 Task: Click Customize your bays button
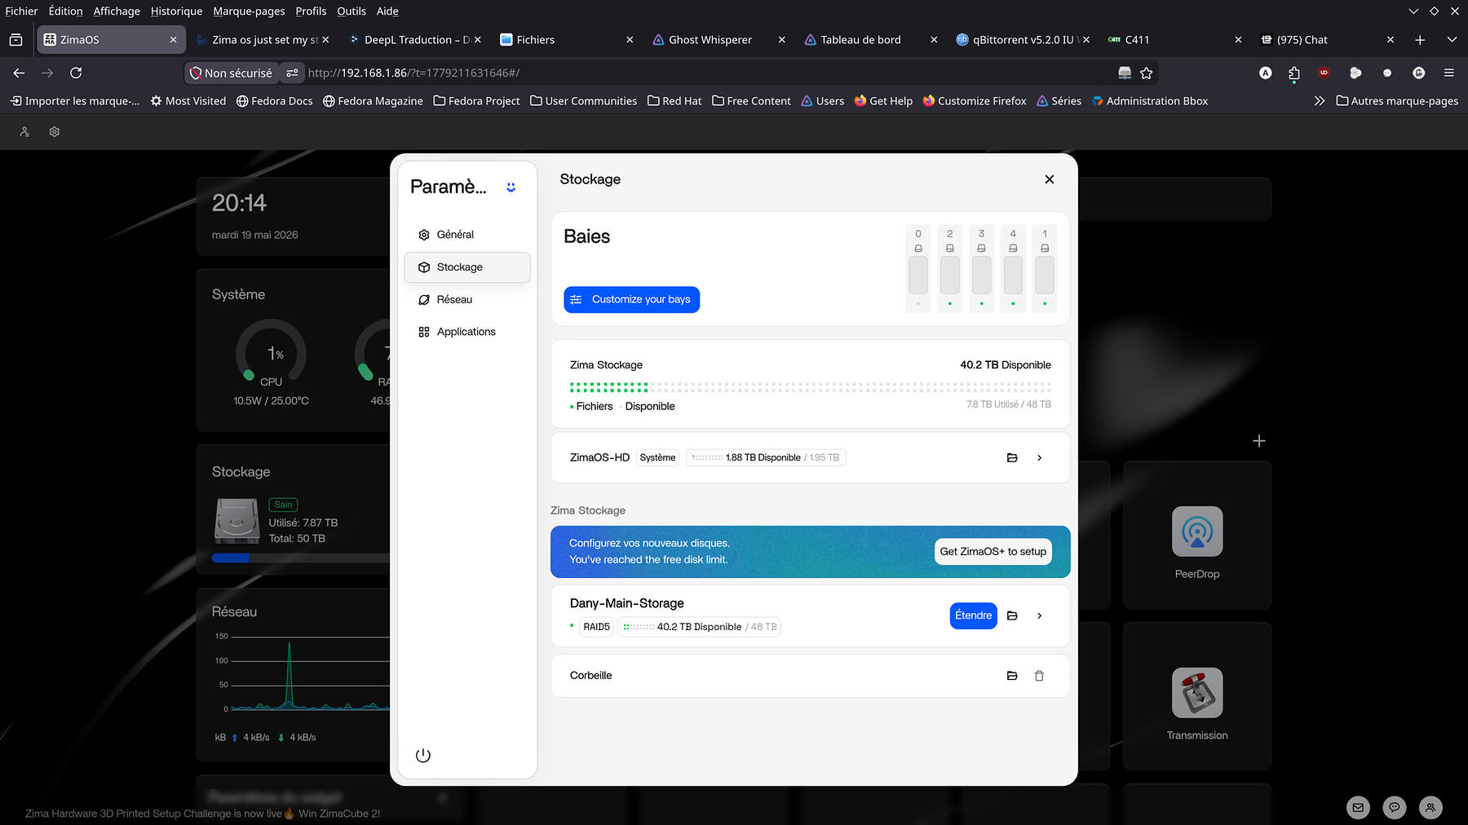(x=631, y=299)
